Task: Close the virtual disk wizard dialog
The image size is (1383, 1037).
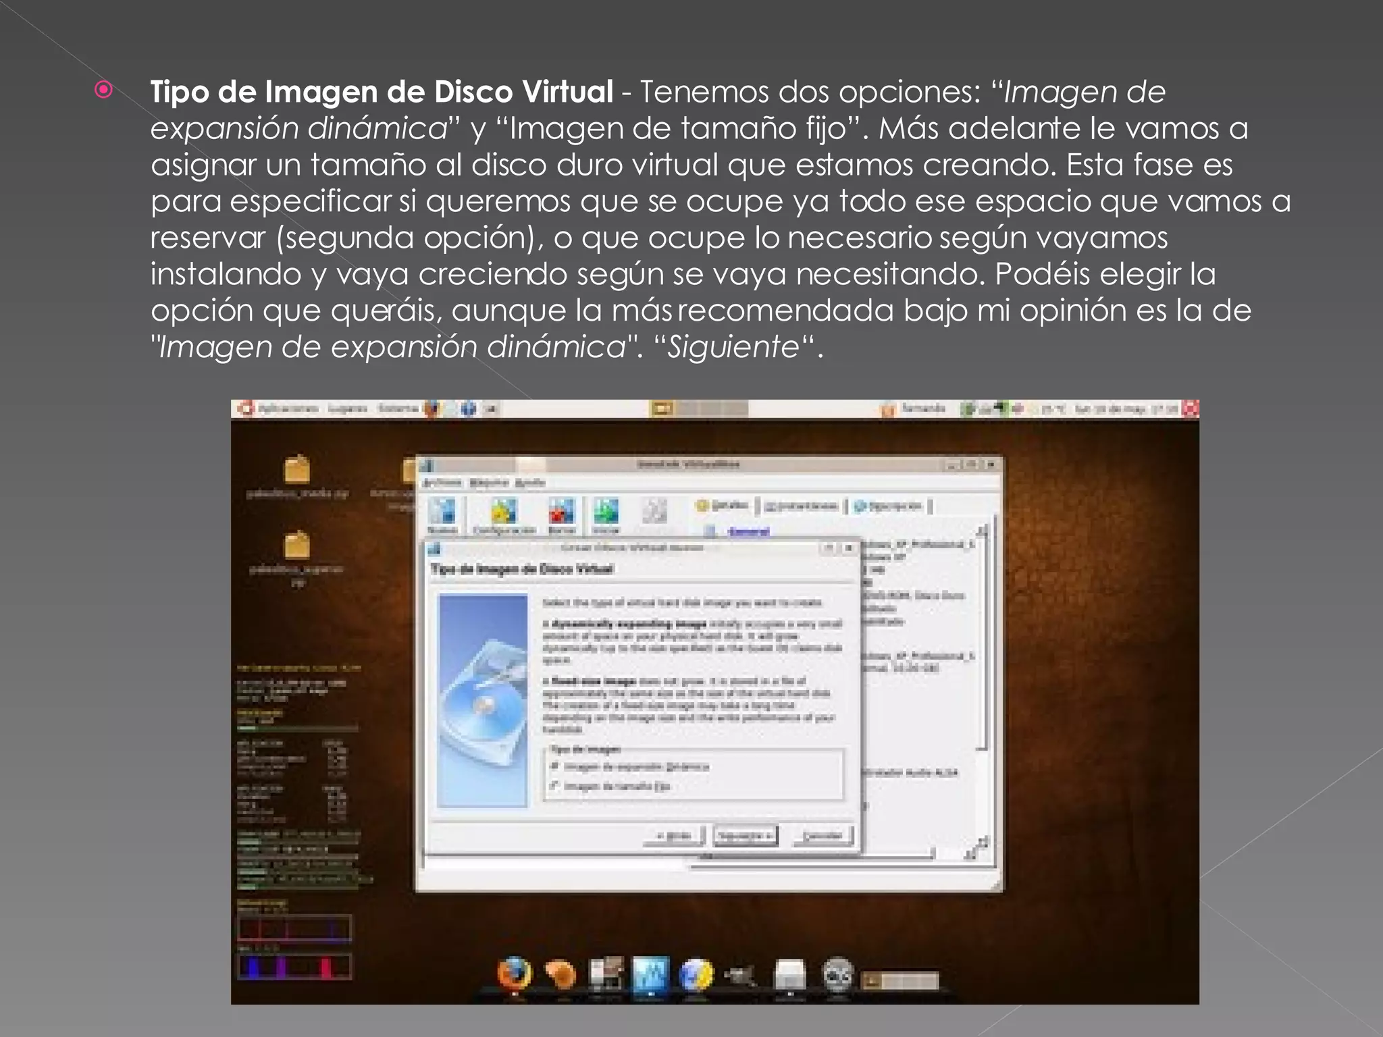Action: click(850, 548)
